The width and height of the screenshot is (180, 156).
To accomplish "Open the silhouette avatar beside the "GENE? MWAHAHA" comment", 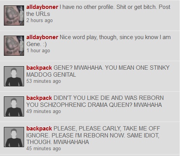I will (14, 76).
